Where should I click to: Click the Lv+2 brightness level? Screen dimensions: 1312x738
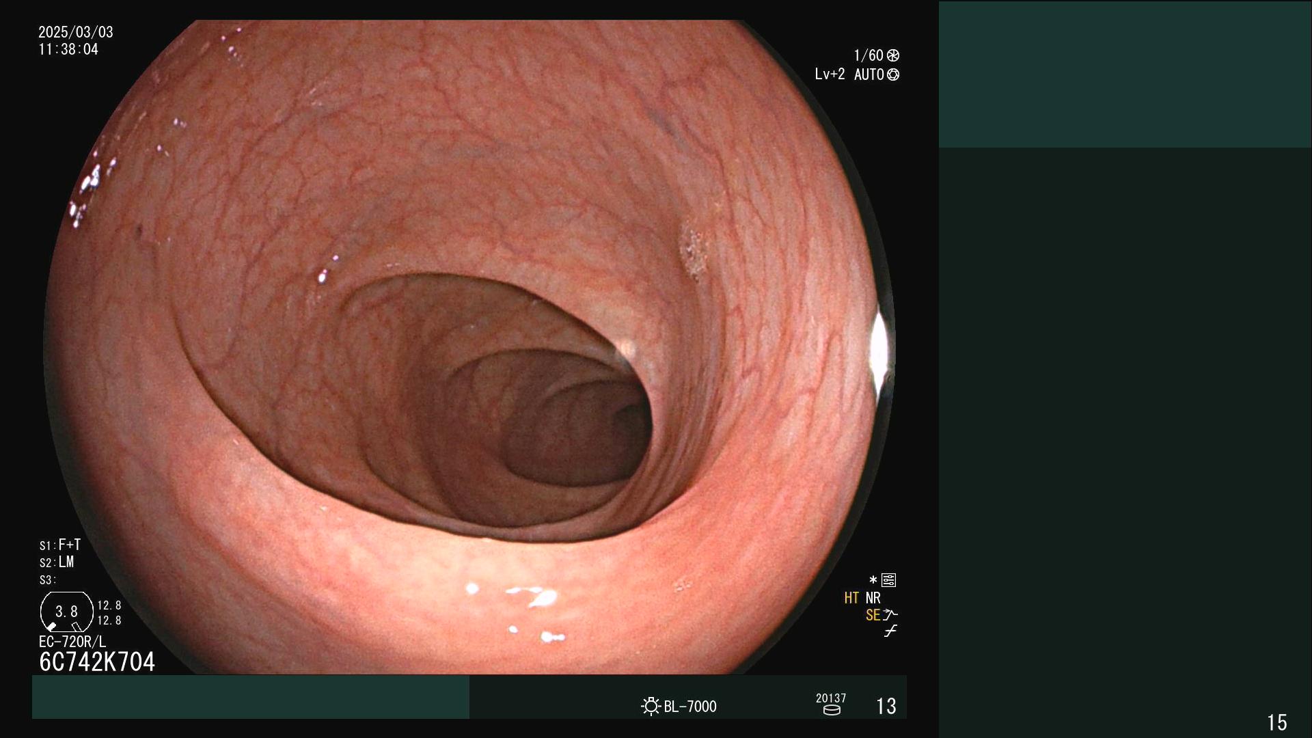(x=830, y=74)
